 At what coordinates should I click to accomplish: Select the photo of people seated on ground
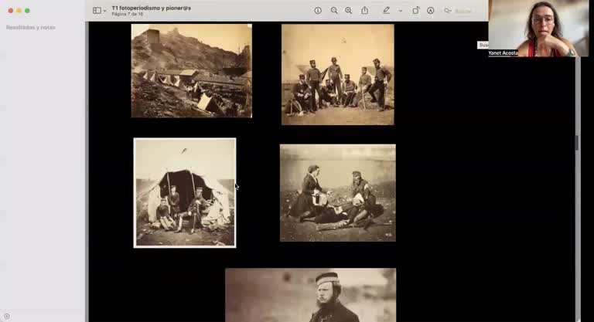point(337,193)
